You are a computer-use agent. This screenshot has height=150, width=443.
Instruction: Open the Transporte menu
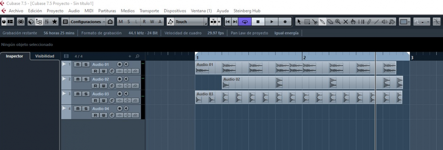[149, 11]
